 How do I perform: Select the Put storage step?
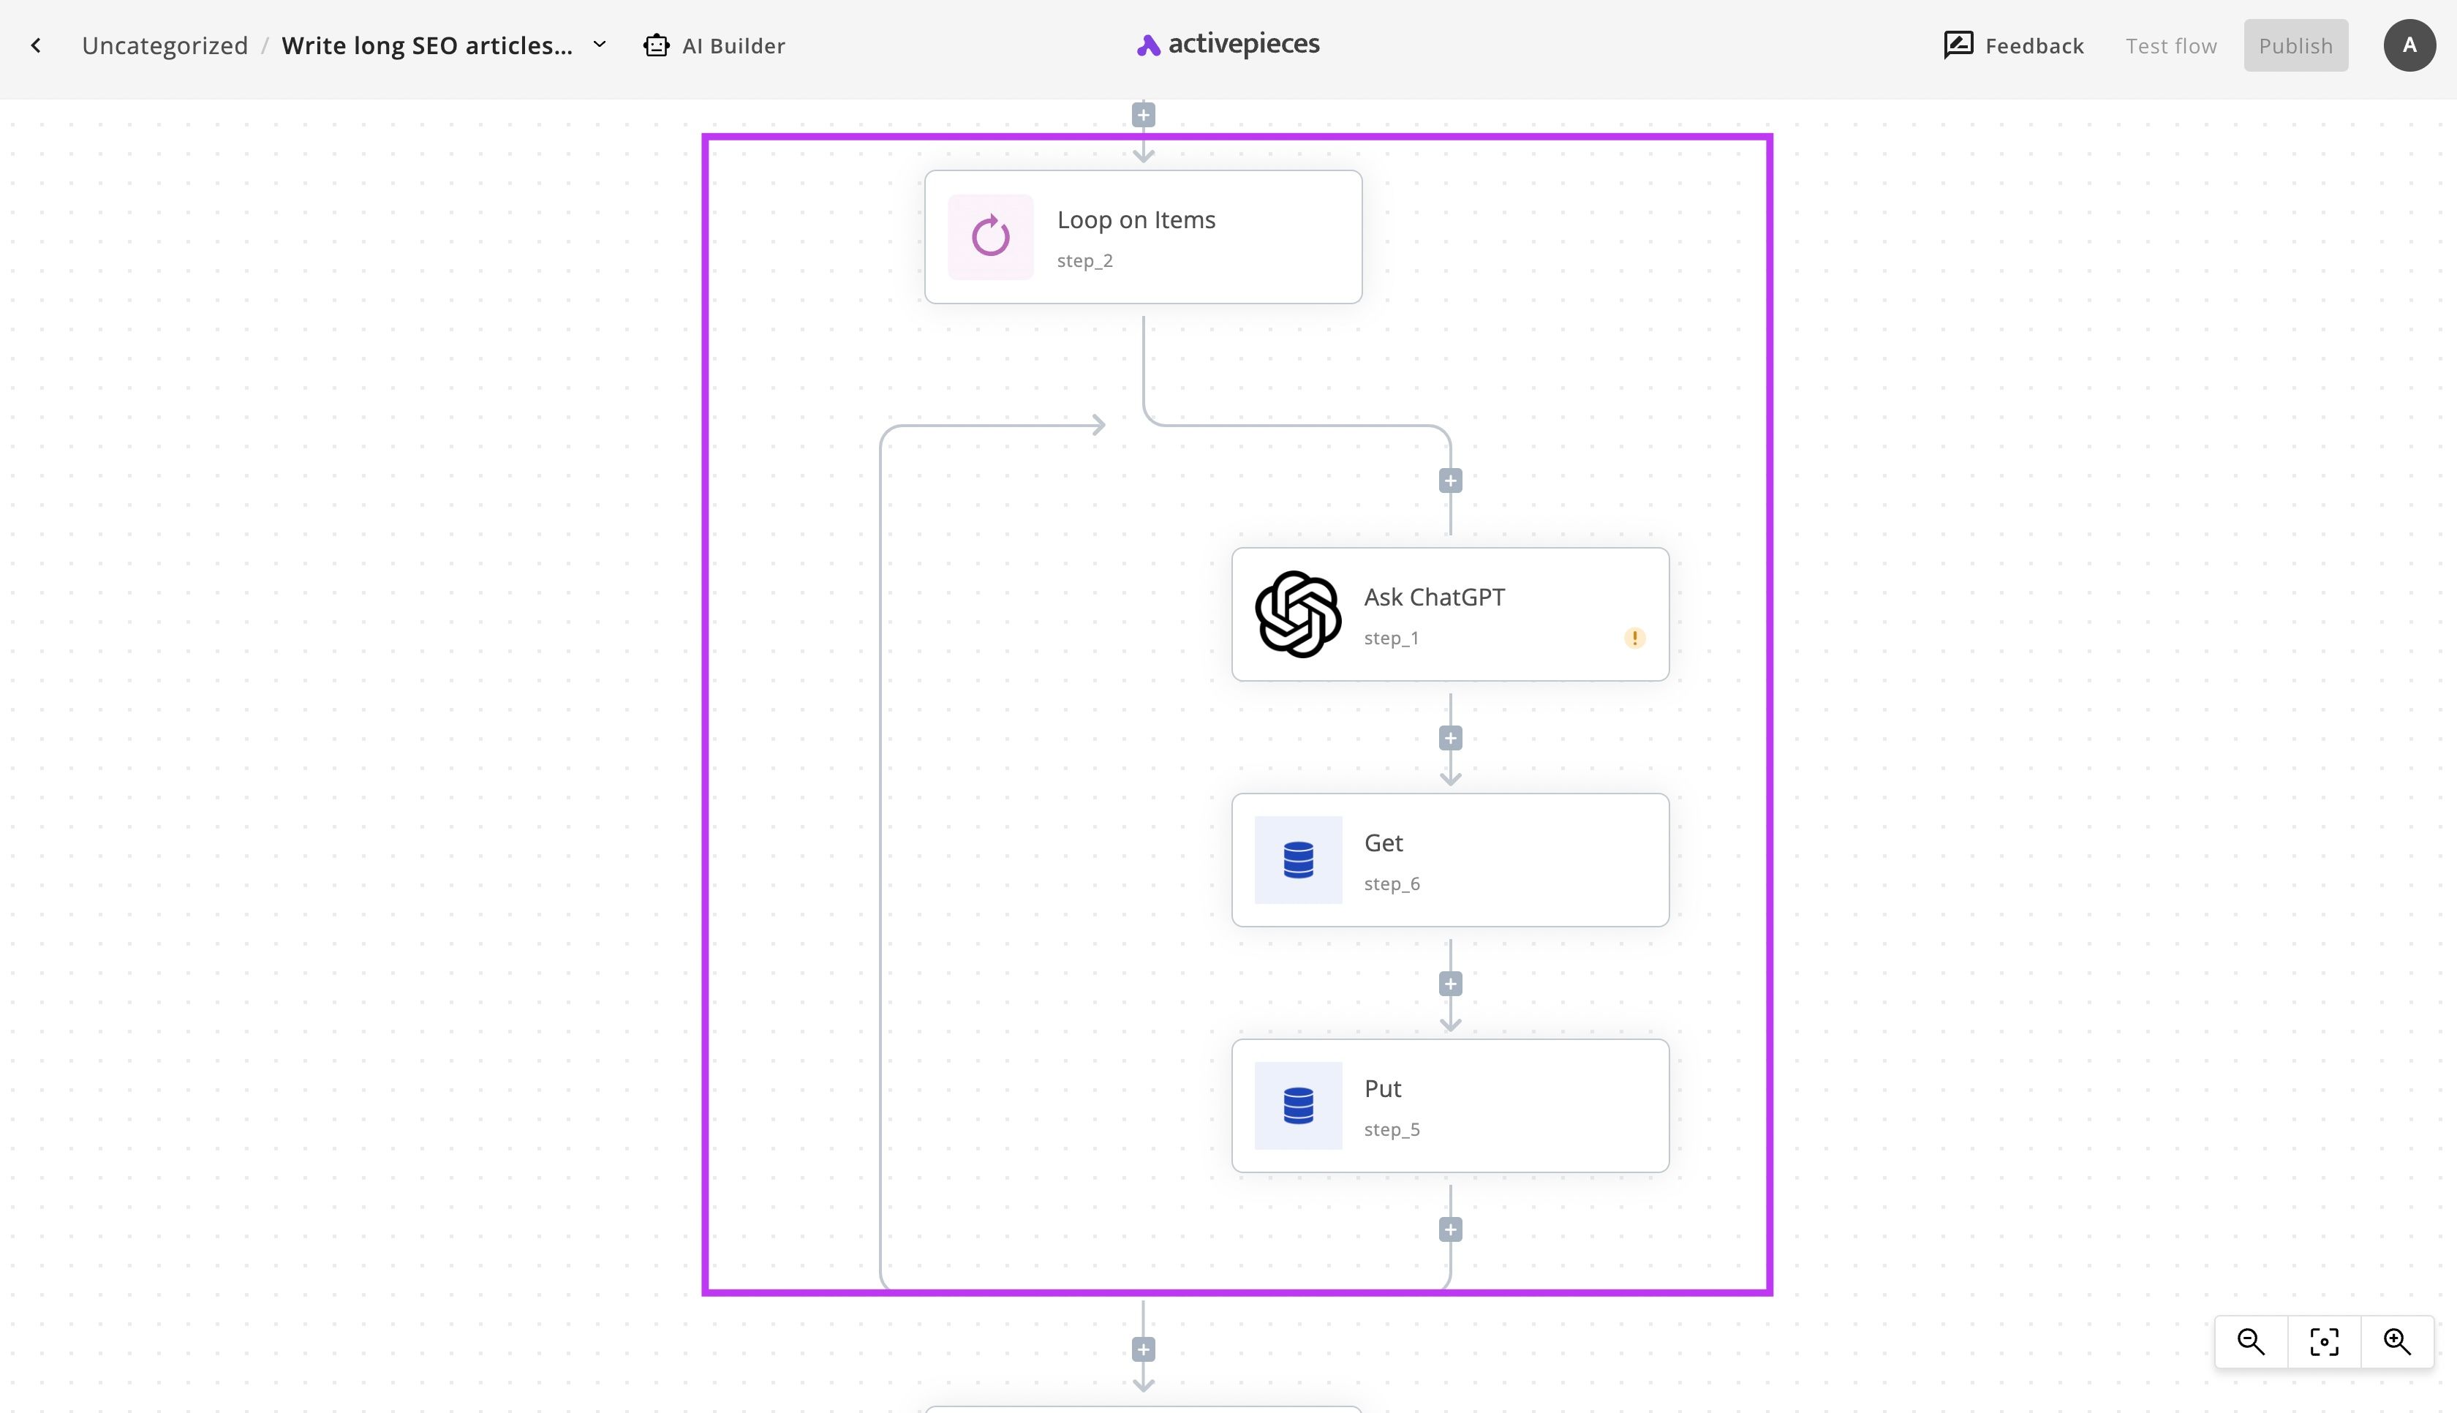(1450, 1105)
